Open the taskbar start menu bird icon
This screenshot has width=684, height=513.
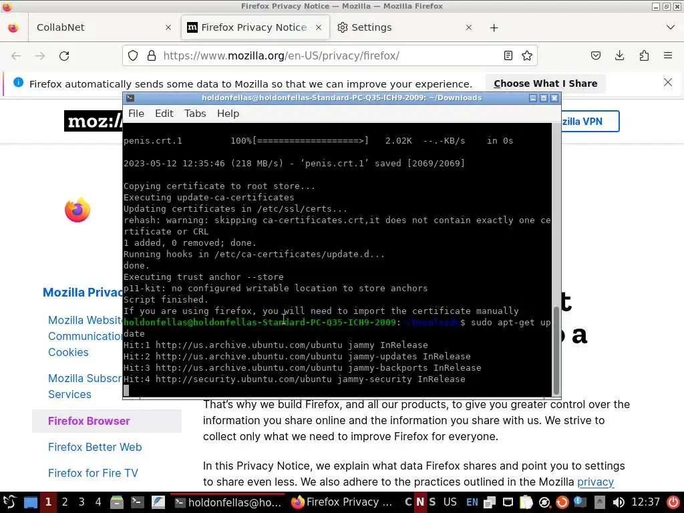point(9,502)
